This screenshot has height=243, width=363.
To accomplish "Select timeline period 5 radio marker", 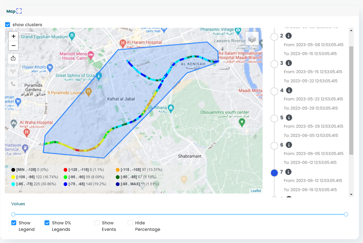I will point(274,119).
